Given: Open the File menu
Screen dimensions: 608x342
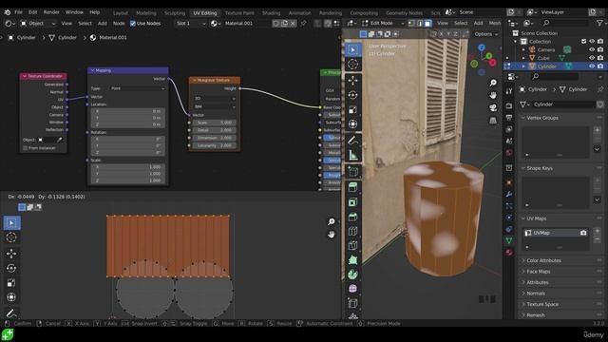Looking at the screenshot, I should coord(19,12).
